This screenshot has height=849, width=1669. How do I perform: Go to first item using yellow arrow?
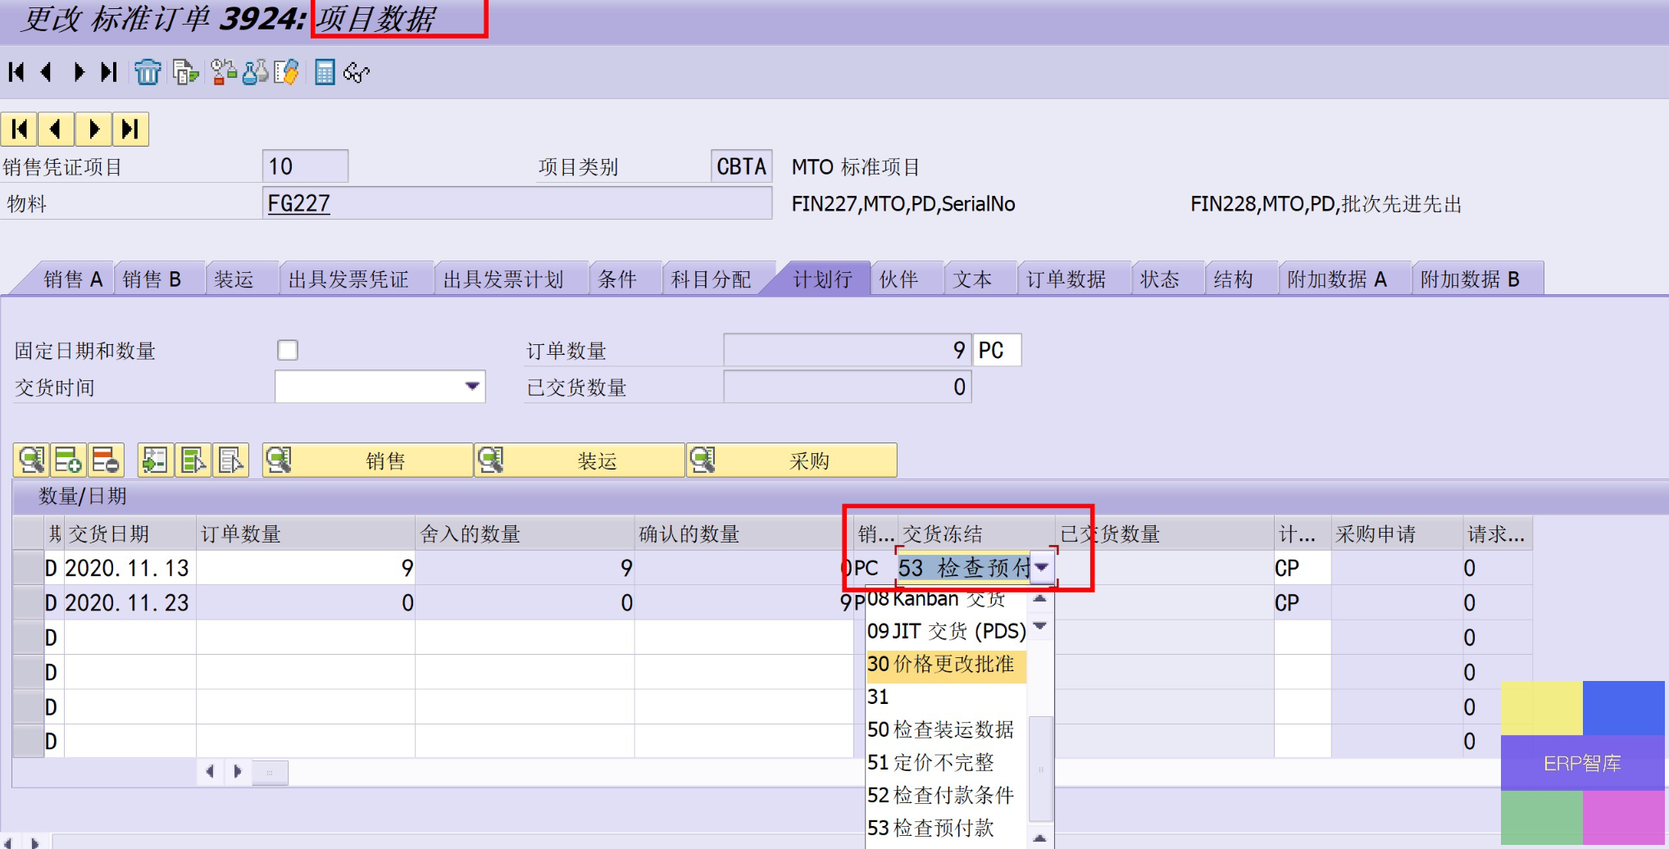click(20, 129)
